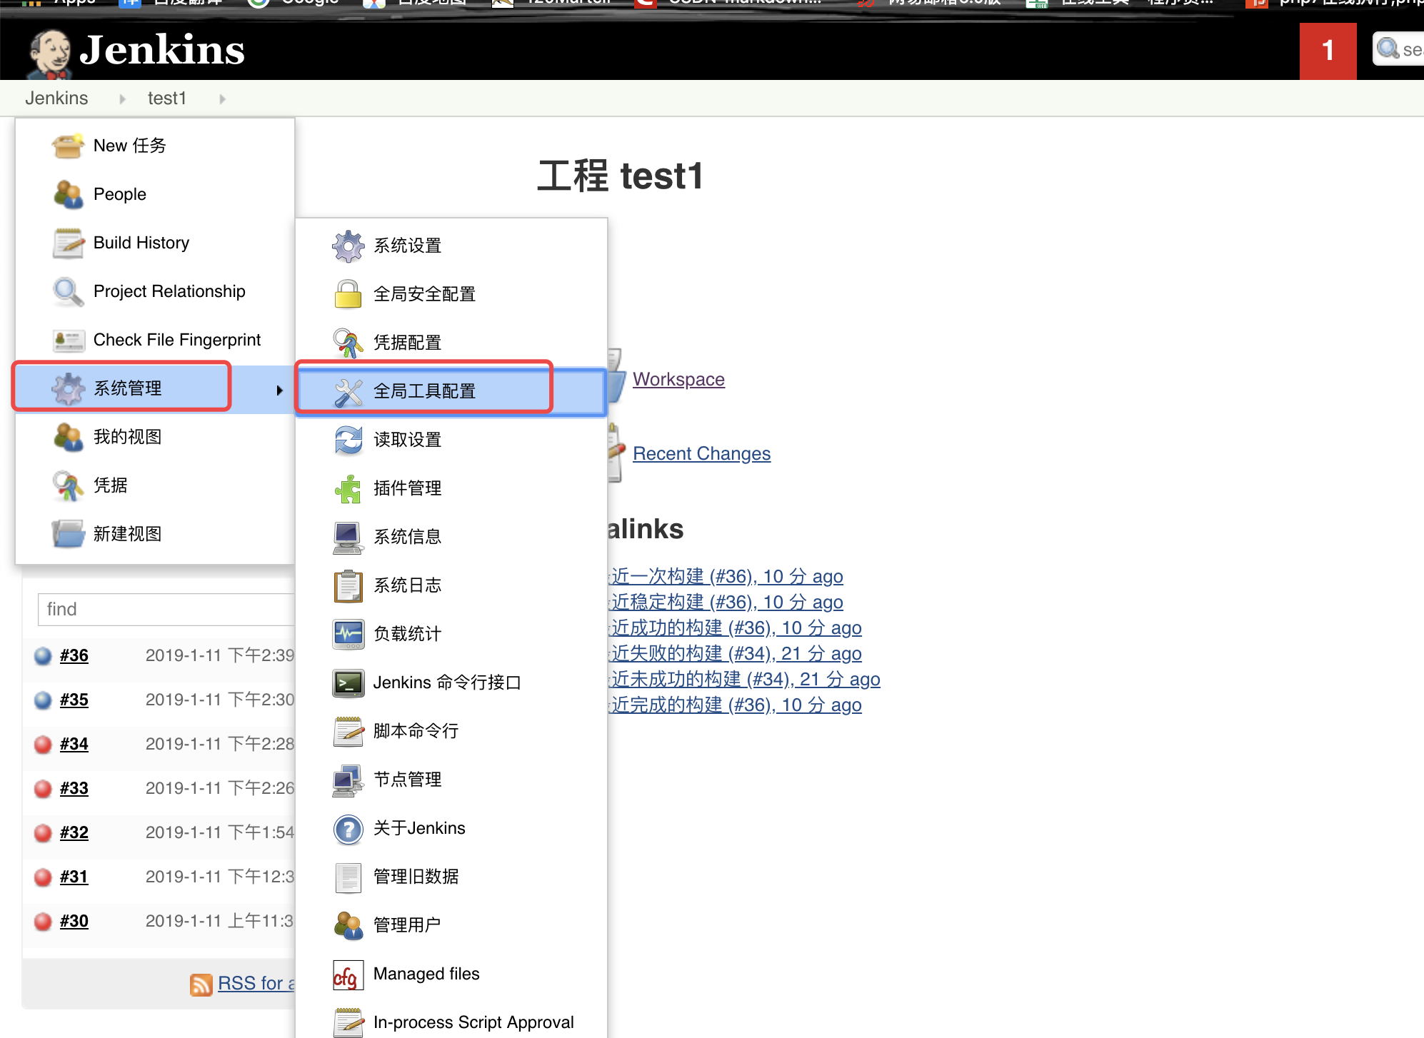Click the red status ball for #30
This screenshot has height=1038, width=1424.
(x=43, y=921)
